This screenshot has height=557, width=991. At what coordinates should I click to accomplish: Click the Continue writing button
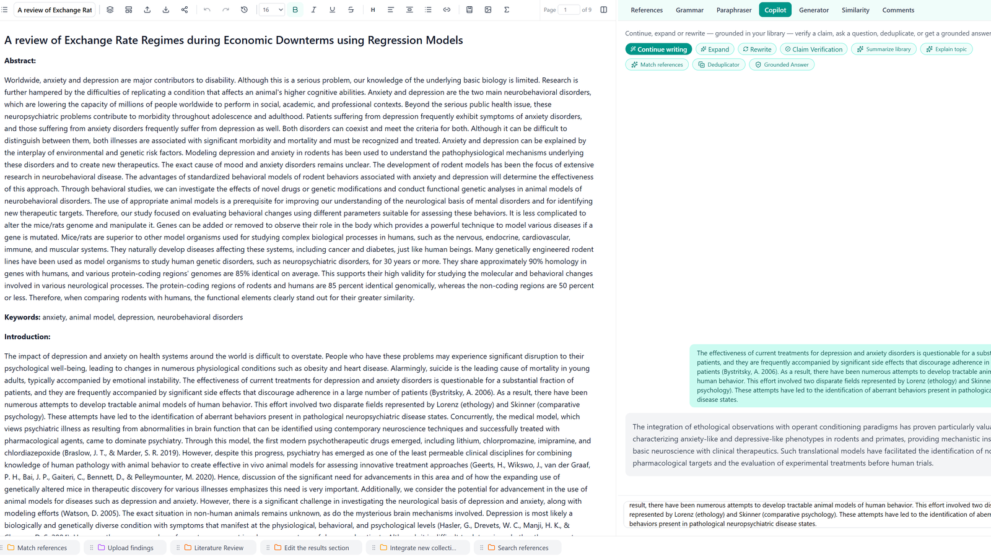pyautogui.click(x=658, y=50)
